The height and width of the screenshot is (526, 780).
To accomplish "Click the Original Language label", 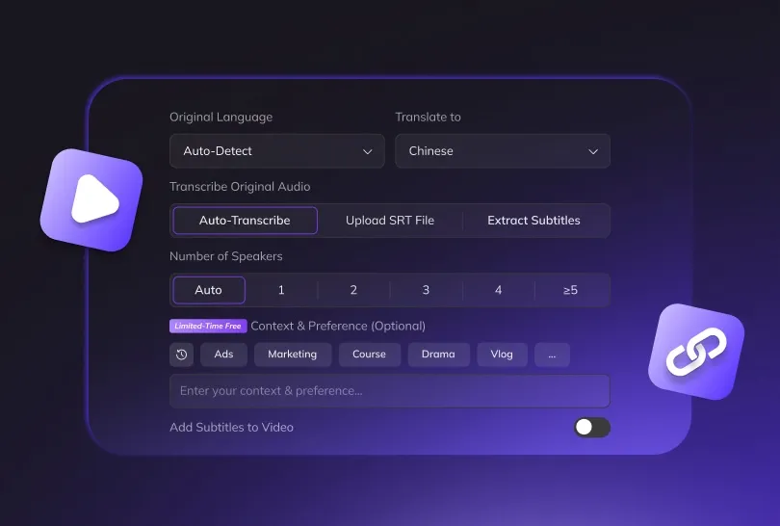I will (x=221, y=118).
